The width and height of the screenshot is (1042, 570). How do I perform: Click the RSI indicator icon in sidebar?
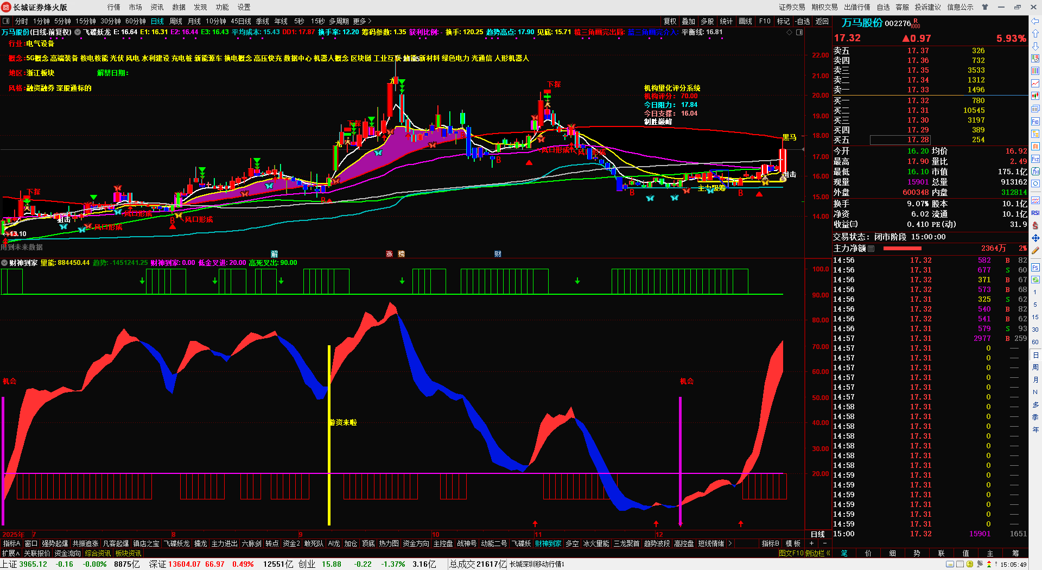1035,213
